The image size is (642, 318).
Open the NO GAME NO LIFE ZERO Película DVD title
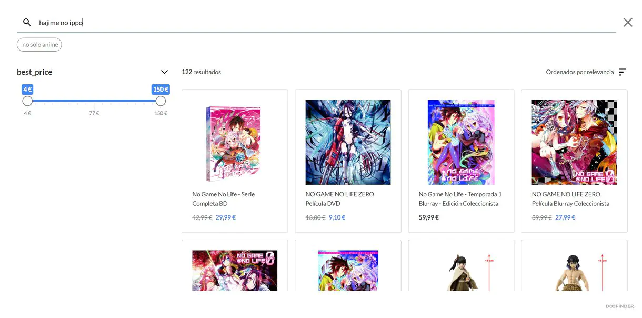click(340, 199)
